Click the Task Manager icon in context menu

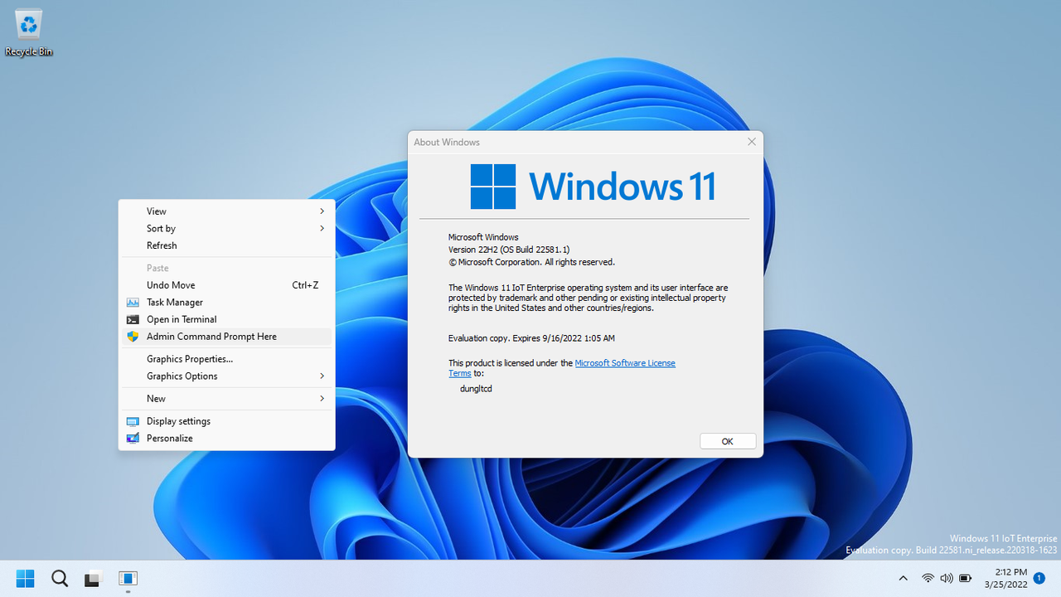[x=133, y=303]
